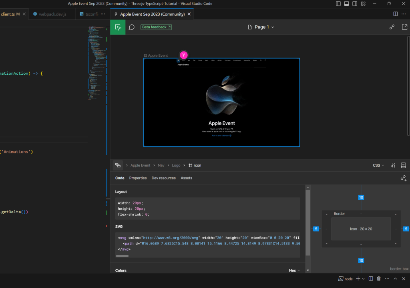Open code settings sliders icon
This screenshot has width=410, height=288.
393,165
